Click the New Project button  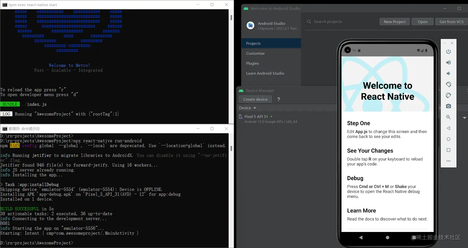coord(395,22)
